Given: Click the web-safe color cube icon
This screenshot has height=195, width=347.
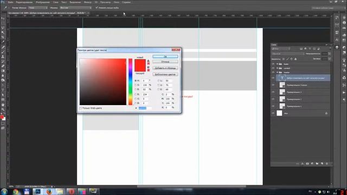Looking at the screenshot, I should 148,67.
